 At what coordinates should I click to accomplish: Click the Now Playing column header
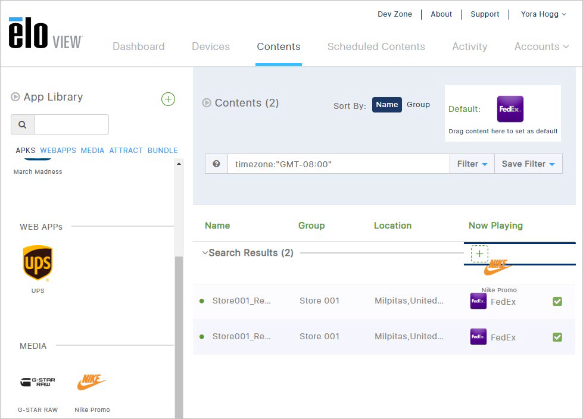point(495,226)
